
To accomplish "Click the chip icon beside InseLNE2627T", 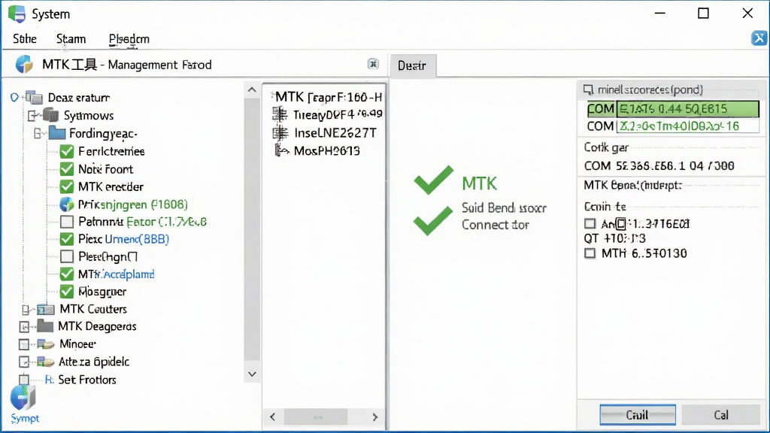I will (x=280, y=132).
